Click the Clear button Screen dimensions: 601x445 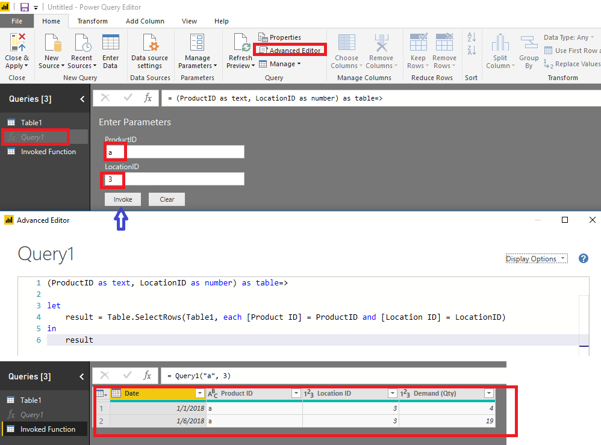(x=167, y=199)
